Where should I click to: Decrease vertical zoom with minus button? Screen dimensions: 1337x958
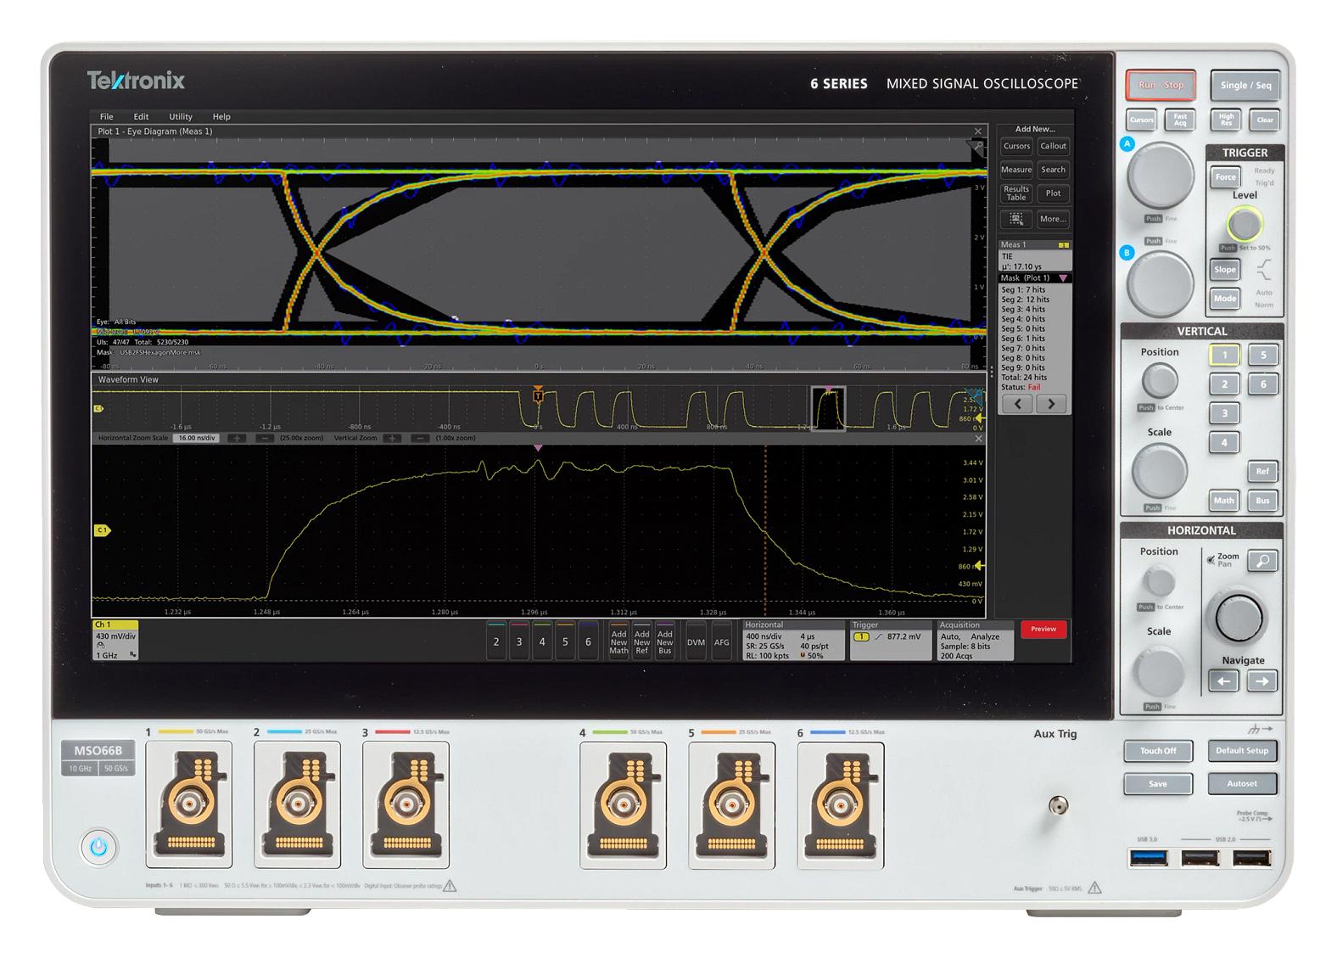coord(420,439)
